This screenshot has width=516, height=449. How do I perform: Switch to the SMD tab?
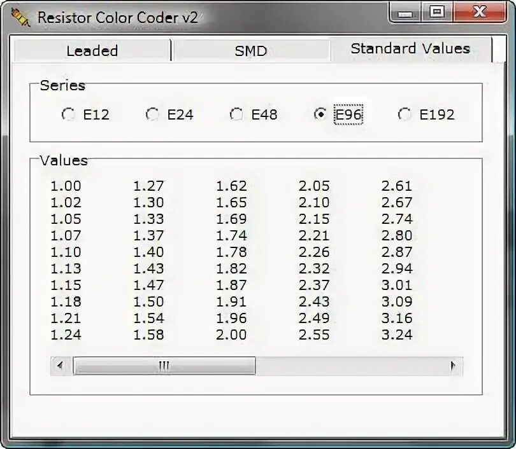click(251, 51)
